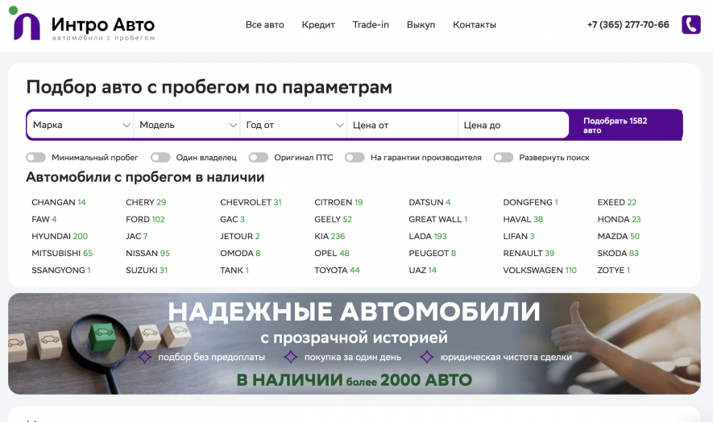
Task: Click the purple phone call icon
Action: pos(690,24)
